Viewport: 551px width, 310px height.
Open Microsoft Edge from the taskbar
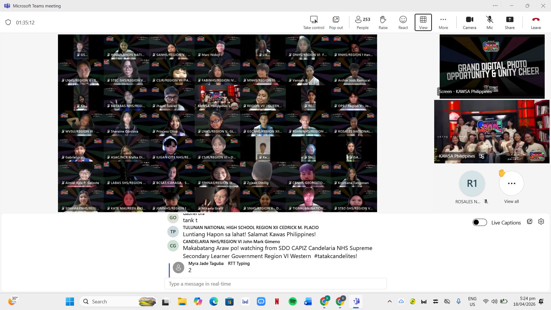(x=214, y=302)
